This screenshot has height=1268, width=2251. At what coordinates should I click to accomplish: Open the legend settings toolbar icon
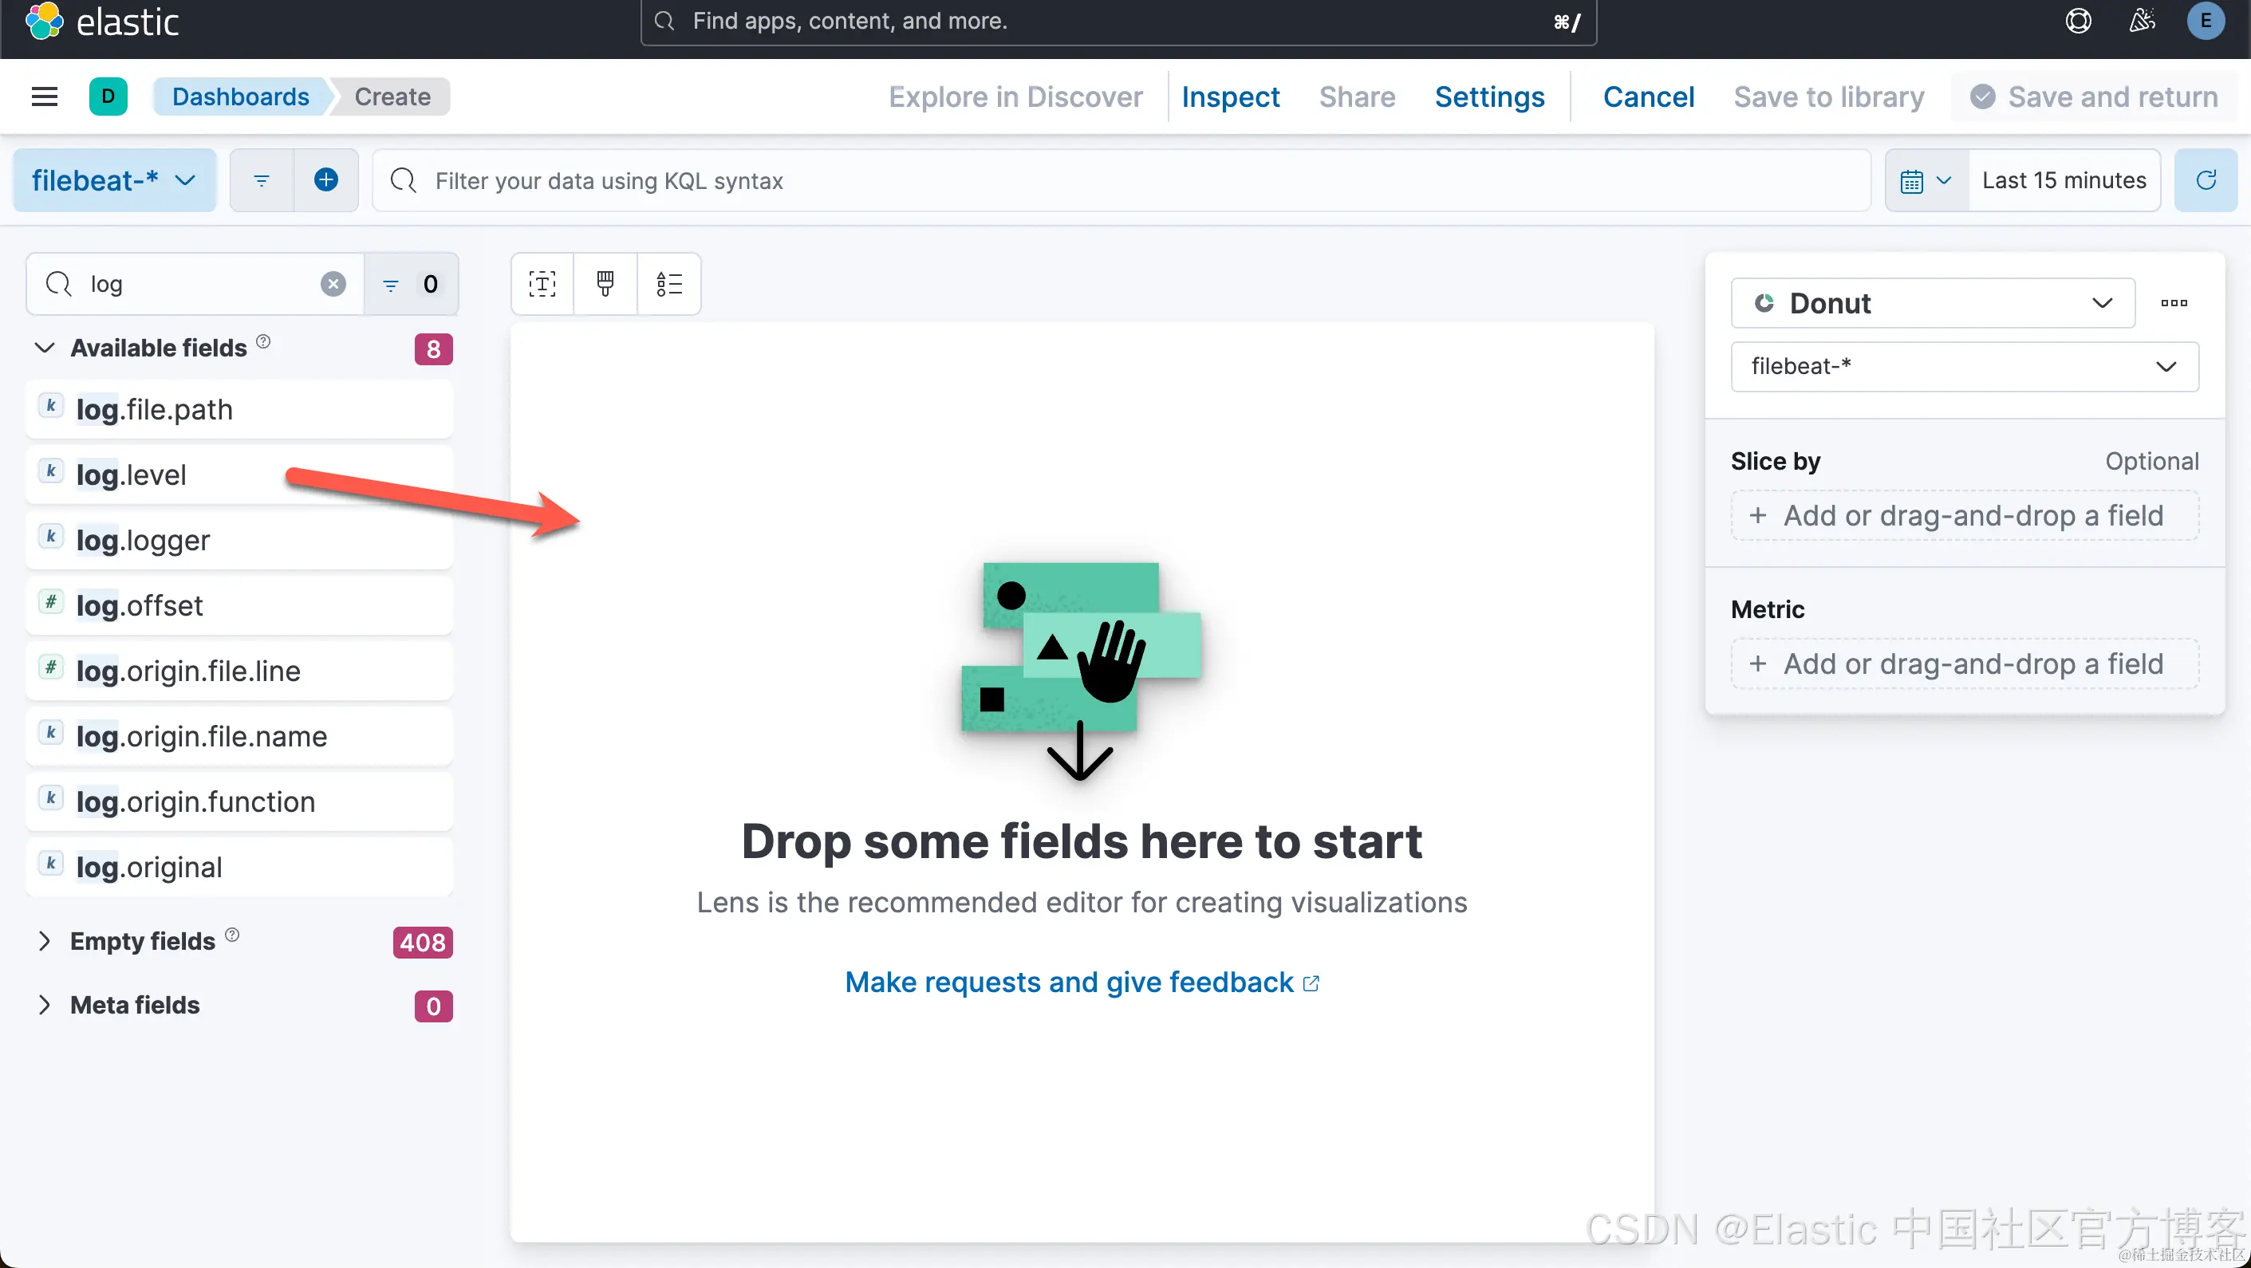668,284
